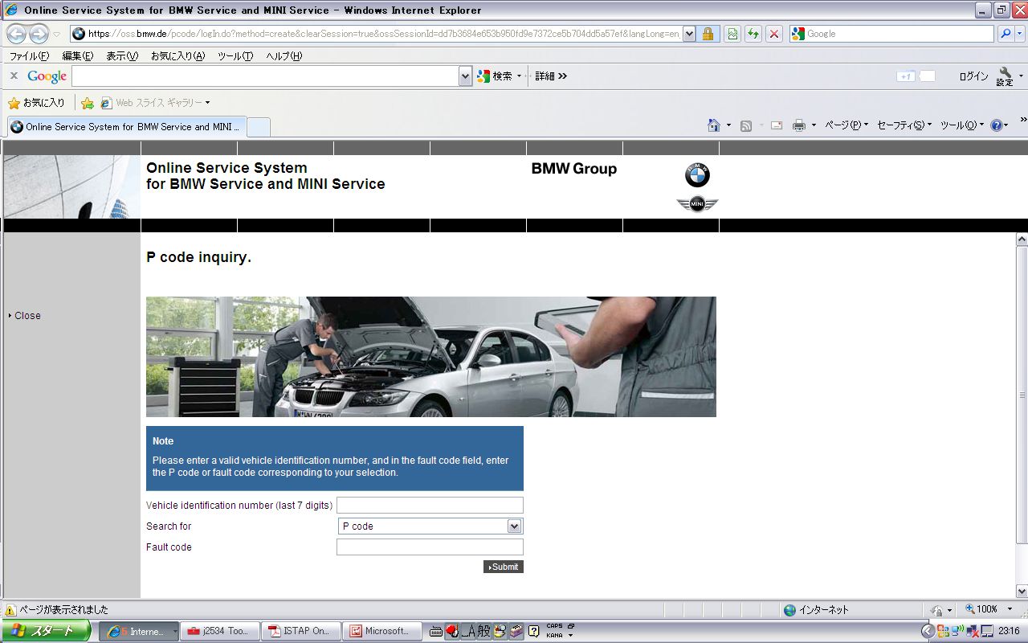Click the browser Back arrow button
The width and height of the screenshot is (1028, 643).
point(17,34)
